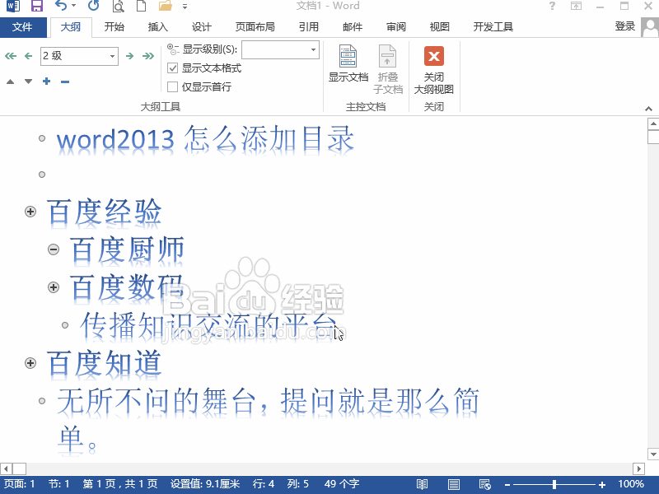Click the body text 传播知识交流的平台

(209, 325)
